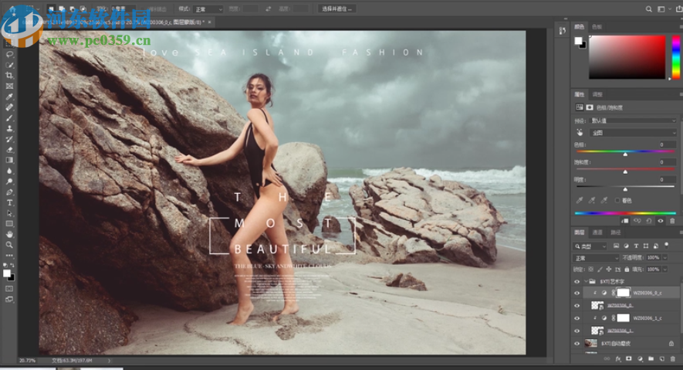The width and height of the screenshot is (683, 370).
Task: Hide the WZ00306_0_c adjustment layer
Action: [576, 294]
